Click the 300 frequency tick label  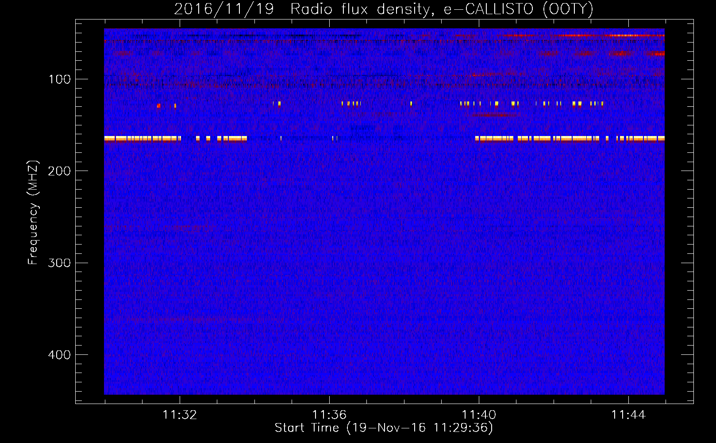(59, 263)
